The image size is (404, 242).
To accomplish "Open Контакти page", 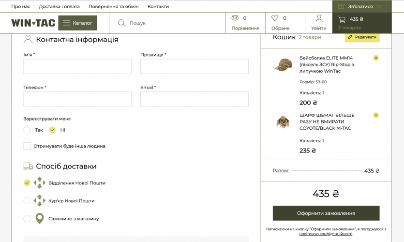I will click(158, 6).
